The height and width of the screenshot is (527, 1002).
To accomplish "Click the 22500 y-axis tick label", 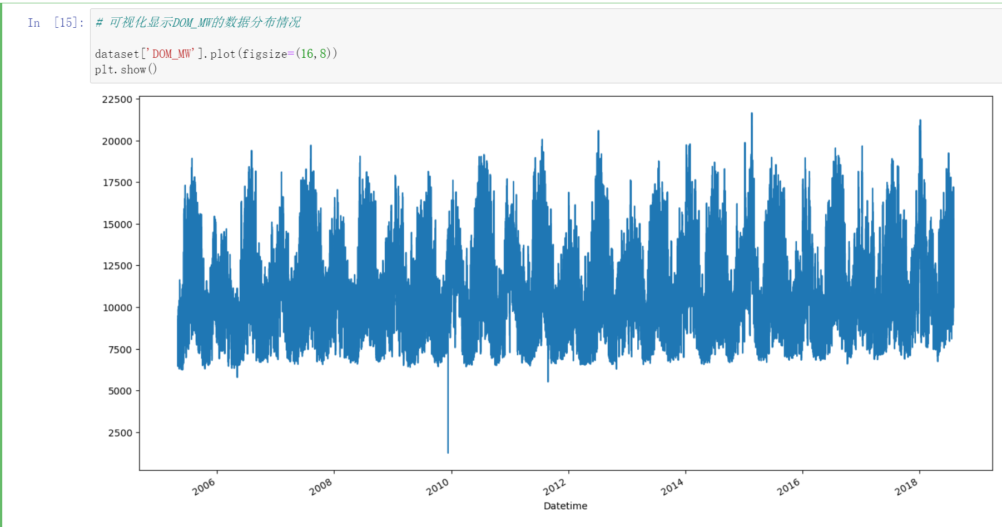I will [x=117, y=100].
